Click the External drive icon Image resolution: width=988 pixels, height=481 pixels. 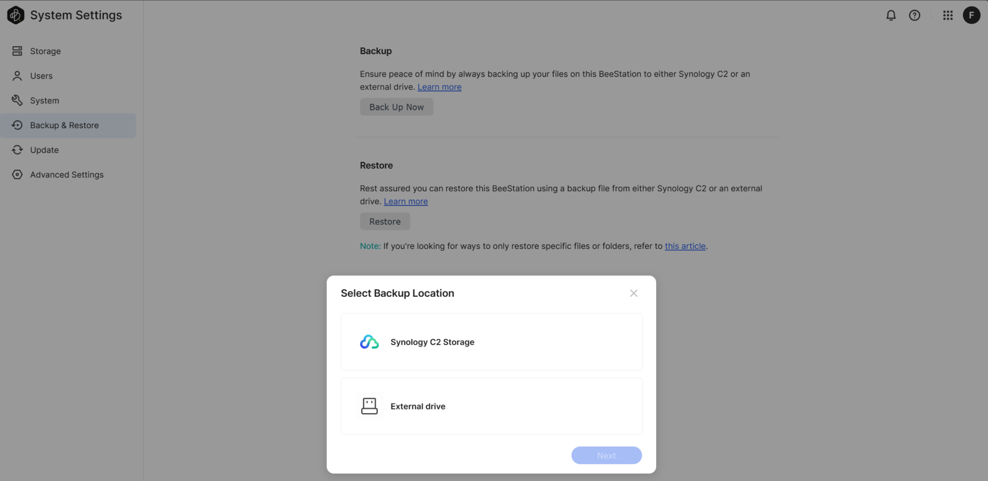click(369, 406)
